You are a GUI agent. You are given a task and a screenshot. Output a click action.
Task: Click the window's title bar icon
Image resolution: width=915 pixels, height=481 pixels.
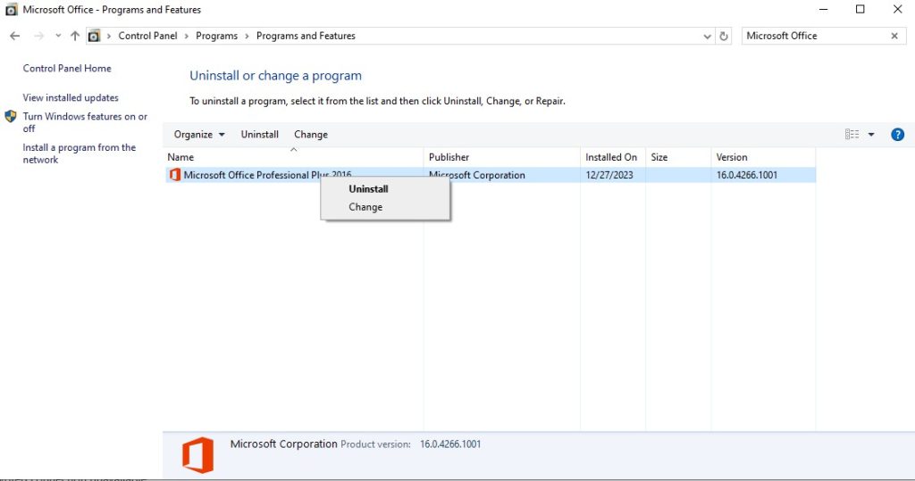pyautogui.click(x=11, y=9)
